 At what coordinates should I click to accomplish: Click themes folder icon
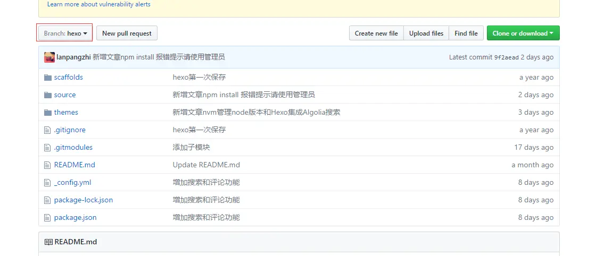tap(47, 112)
